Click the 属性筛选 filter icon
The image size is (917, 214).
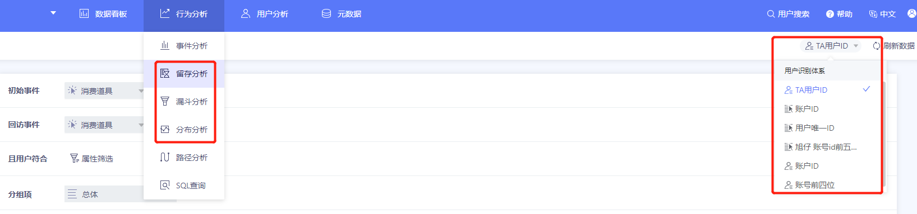[x=74, y=159]
